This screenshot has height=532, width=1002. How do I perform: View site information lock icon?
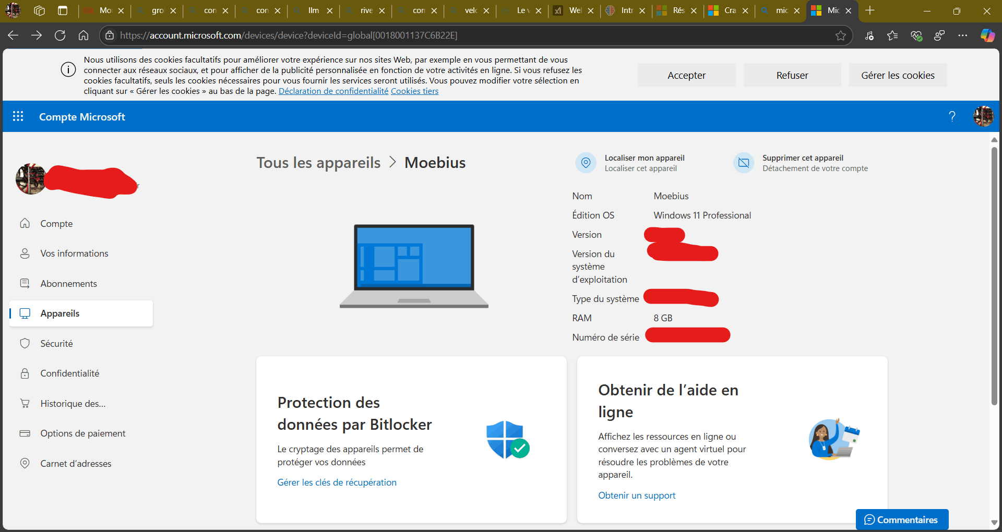coord(110,35)
